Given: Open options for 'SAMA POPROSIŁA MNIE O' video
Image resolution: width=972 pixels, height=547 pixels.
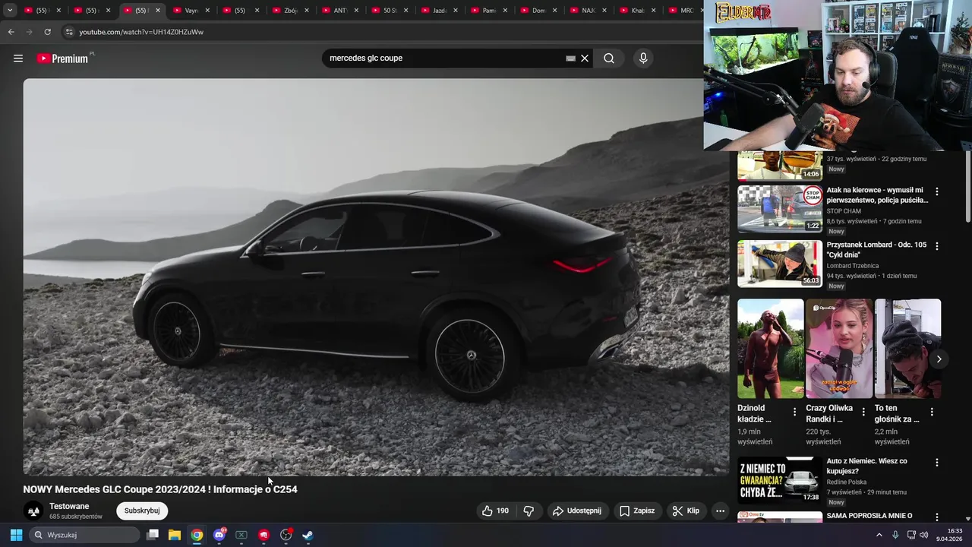Looking at the screenshot, I should (936, 517).
